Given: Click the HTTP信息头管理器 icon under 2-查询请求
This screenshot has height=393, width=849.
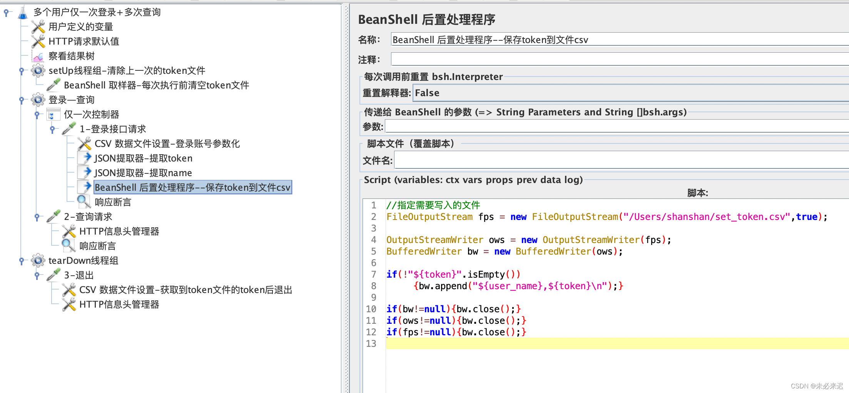Looking at the screenshot, I should click(69, 231).
